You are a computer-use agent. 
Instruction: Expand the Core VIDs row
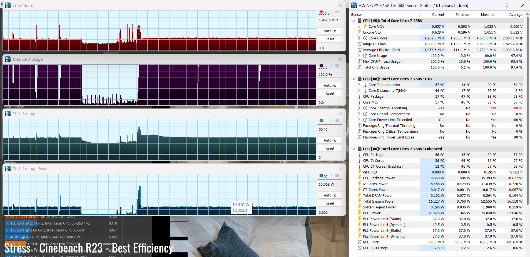(x=359, y=26)
